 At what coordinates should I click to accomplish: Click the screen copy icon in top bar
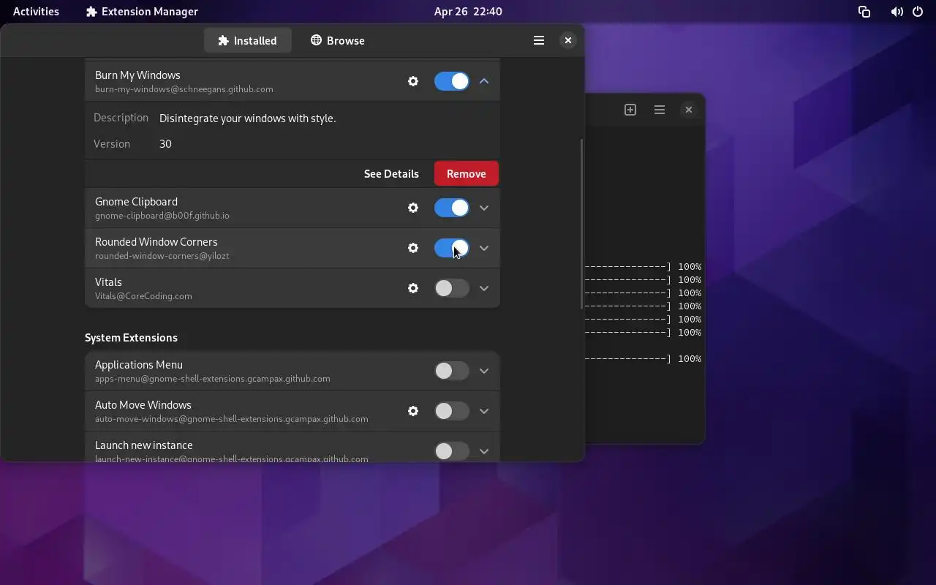pos(864,12)
